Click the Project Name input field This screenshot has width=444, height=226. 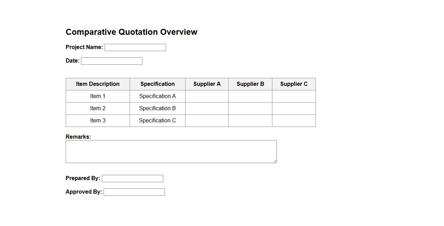click(x=135, y=48)
